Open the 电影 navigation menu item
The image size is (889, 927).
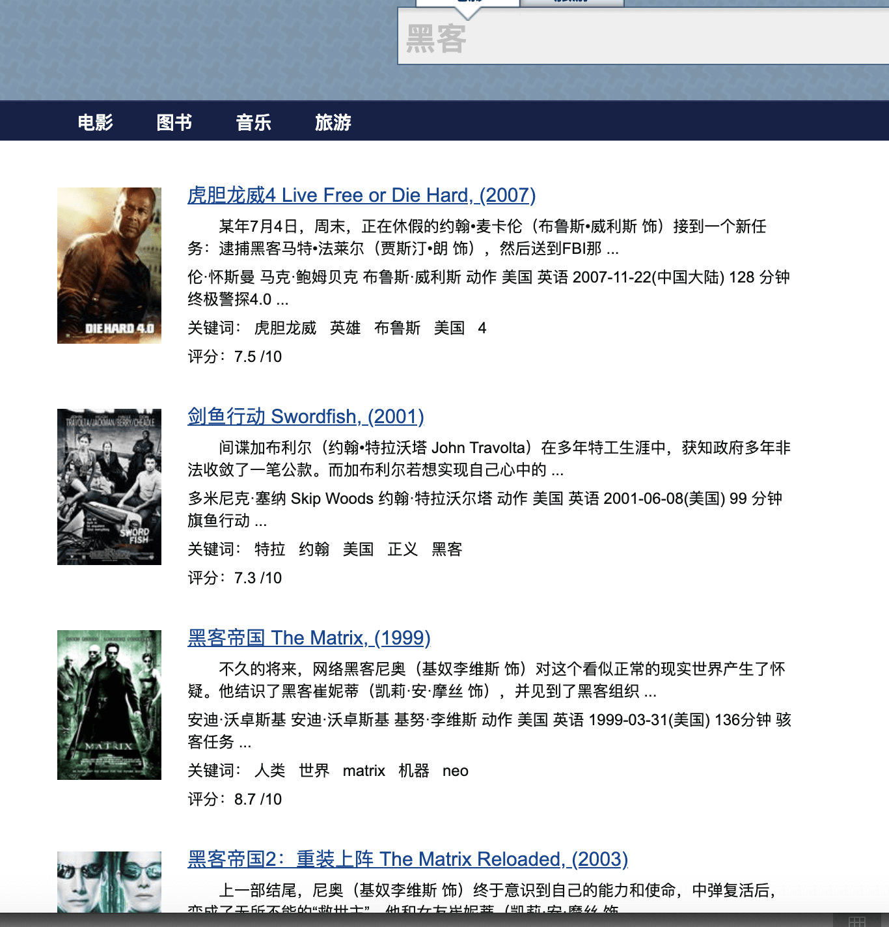(x=95, y=122)
